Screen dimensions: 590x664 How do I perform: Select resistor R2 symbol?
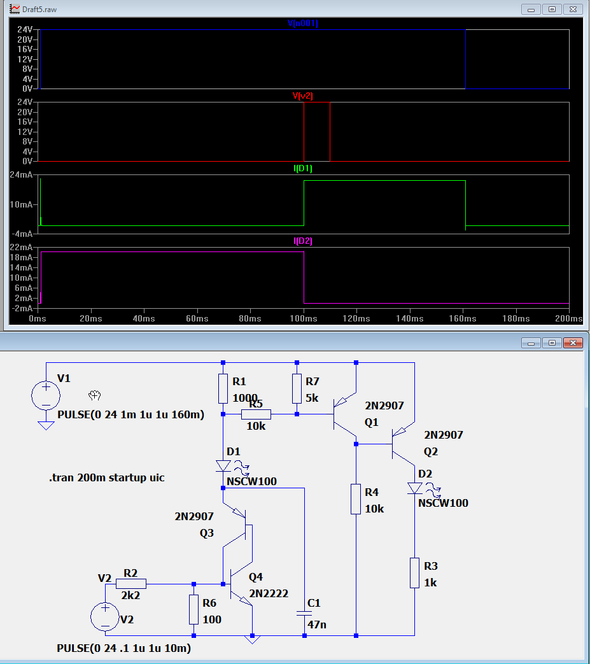tap(130, 584)
